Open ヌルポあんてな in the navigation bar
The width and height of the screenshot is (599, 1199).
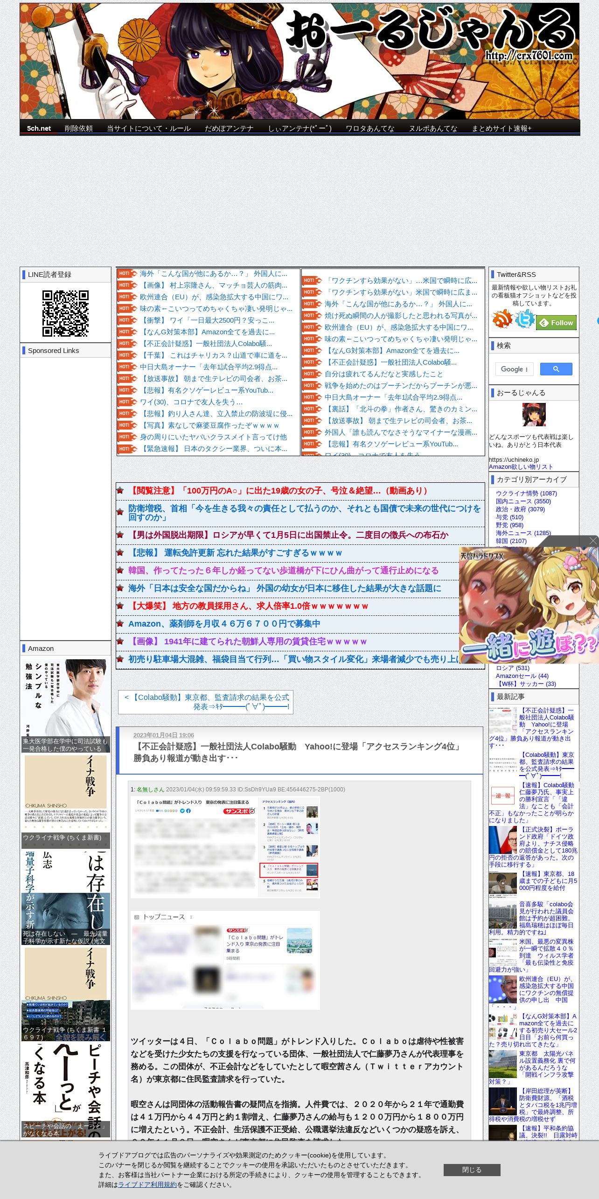coord(433,128)
